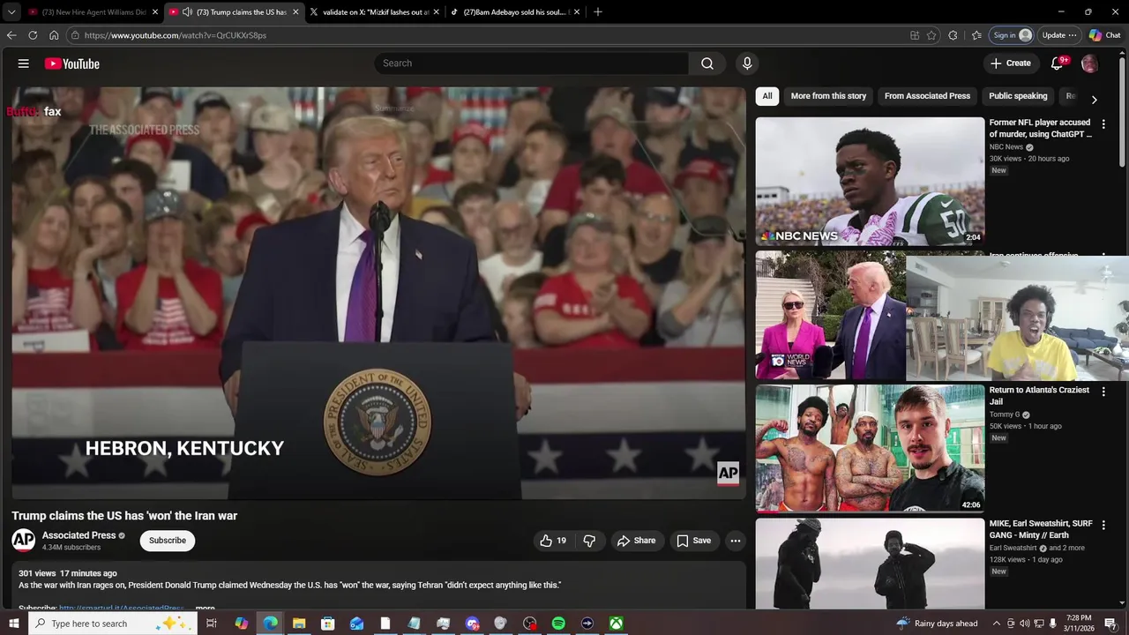
Task: Expand description with 'more' link
Action: (206, 608)
